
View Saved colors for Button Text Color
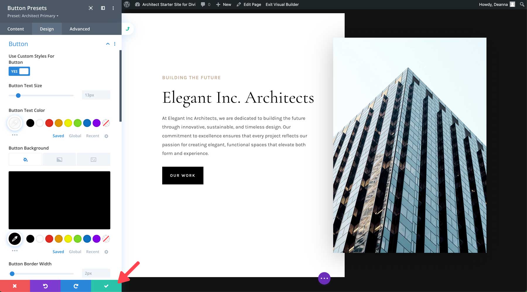tap(58, 136)
